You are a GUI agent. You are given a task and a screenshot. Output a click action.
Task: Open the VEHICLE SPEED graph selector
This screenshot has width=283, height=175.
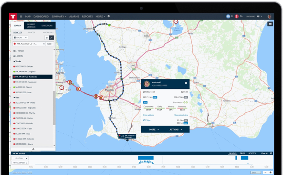pyautogui.click(x=20, y=162)
